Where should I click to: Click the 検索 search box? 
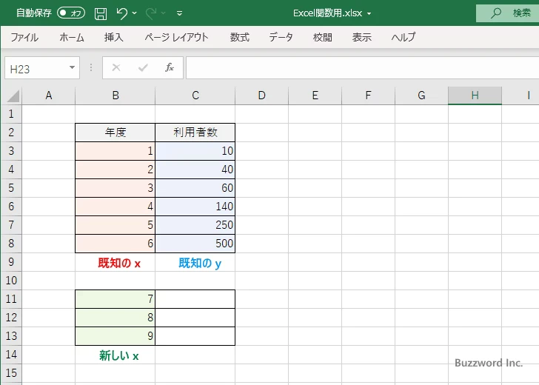507,13
